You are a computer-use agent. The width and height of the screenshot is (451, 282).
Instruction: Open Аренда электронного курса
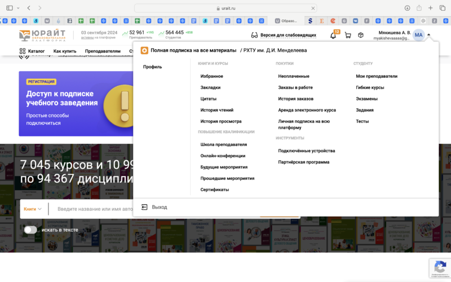[307, 110]
